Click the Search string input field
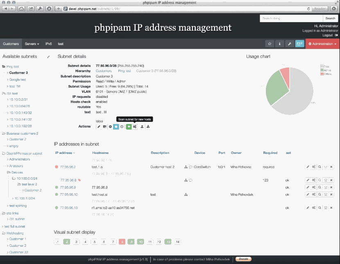 (x=291, y=18)
